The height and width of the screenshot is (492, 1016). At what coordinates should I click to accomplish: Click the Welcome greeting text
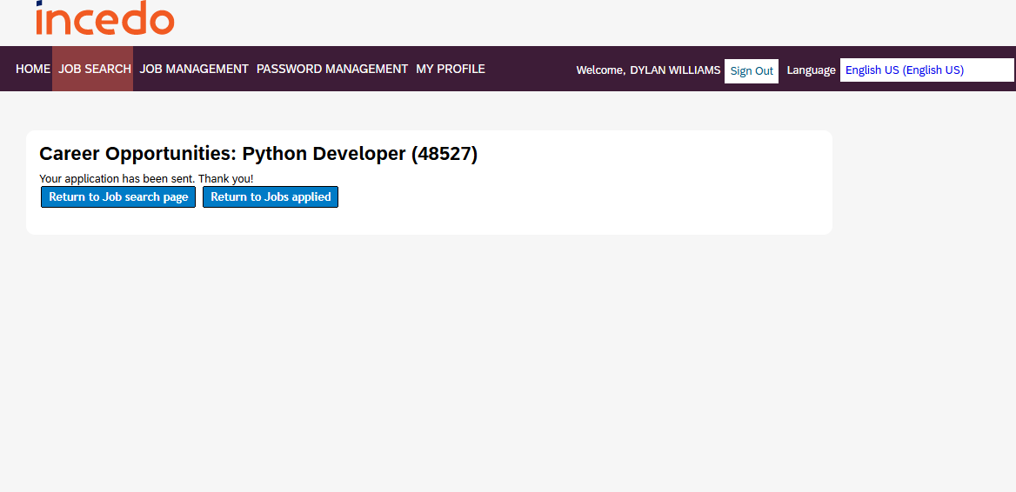pos(600,70)
